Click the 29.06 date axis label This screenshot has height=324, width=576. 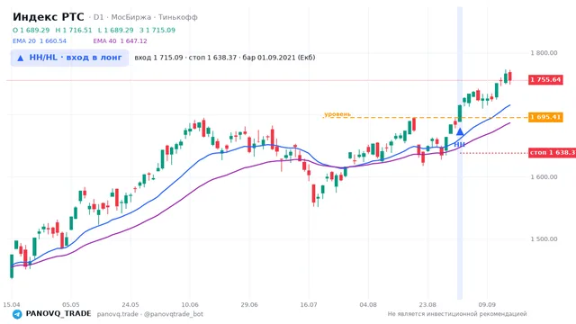(249, 305)
